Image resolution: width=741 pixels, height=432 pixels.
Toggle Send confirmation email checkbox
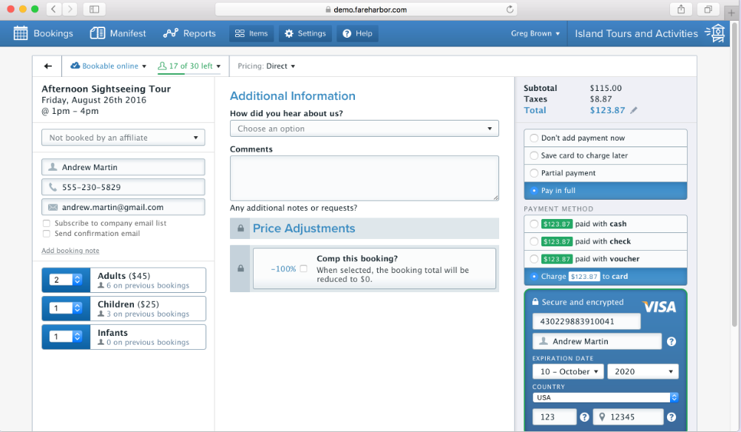point(47,234)
